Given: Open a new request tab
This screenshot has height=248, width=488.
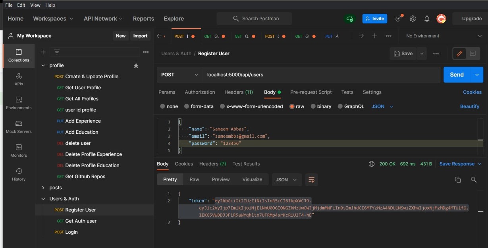Looking at the screenshot, I should [374, 36].
